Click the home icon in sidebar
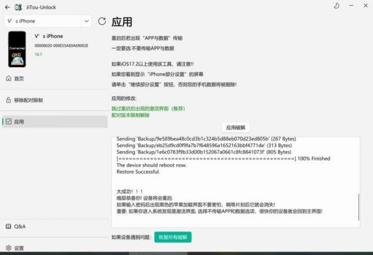The width and height of the screenshot is (373, 255). (9, 78)
